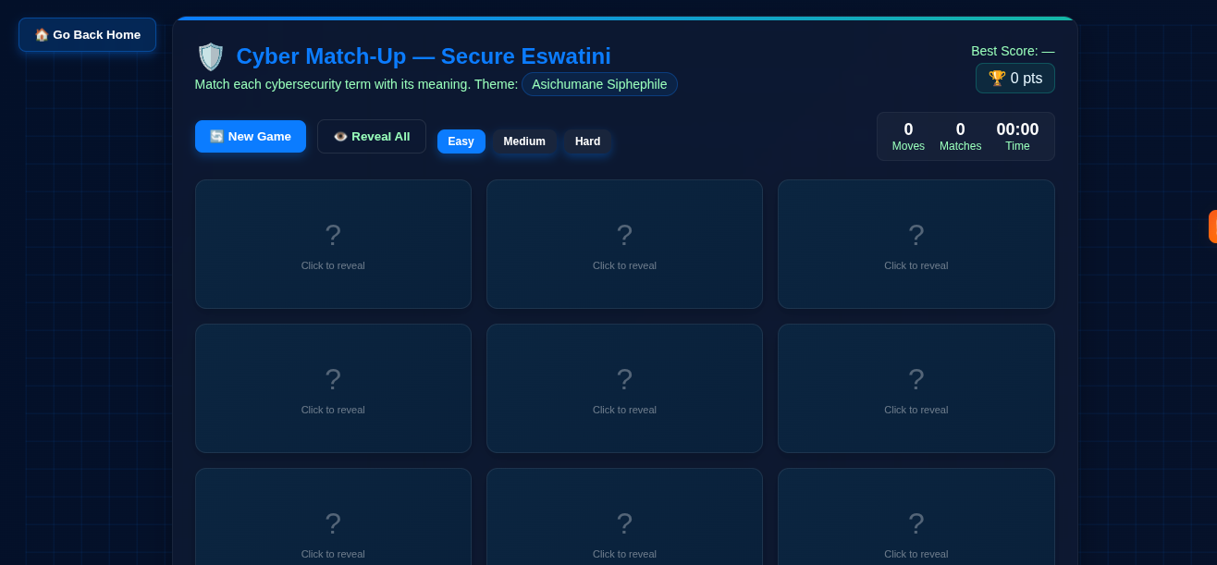Click the shield icon beside the title
The image size is (1217, 565).
tap(211, 56)
